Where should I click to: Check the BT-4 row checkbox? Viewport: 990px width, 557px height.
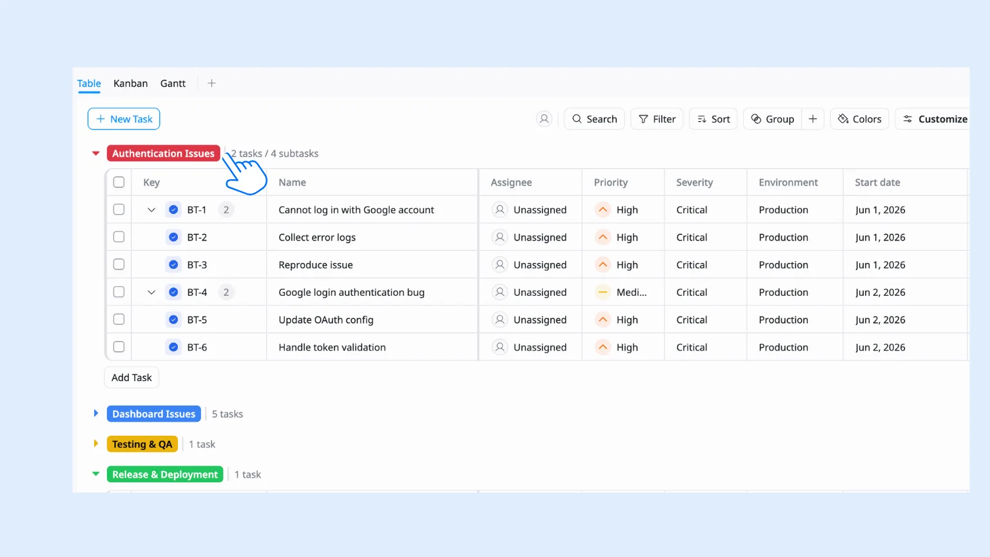(x=119, y=292)
